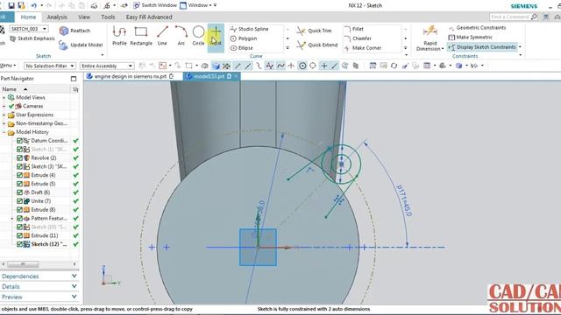Click the Update Model icon
Image resolution: width=561 pixels, height=315 pixels.
(63, 45)
